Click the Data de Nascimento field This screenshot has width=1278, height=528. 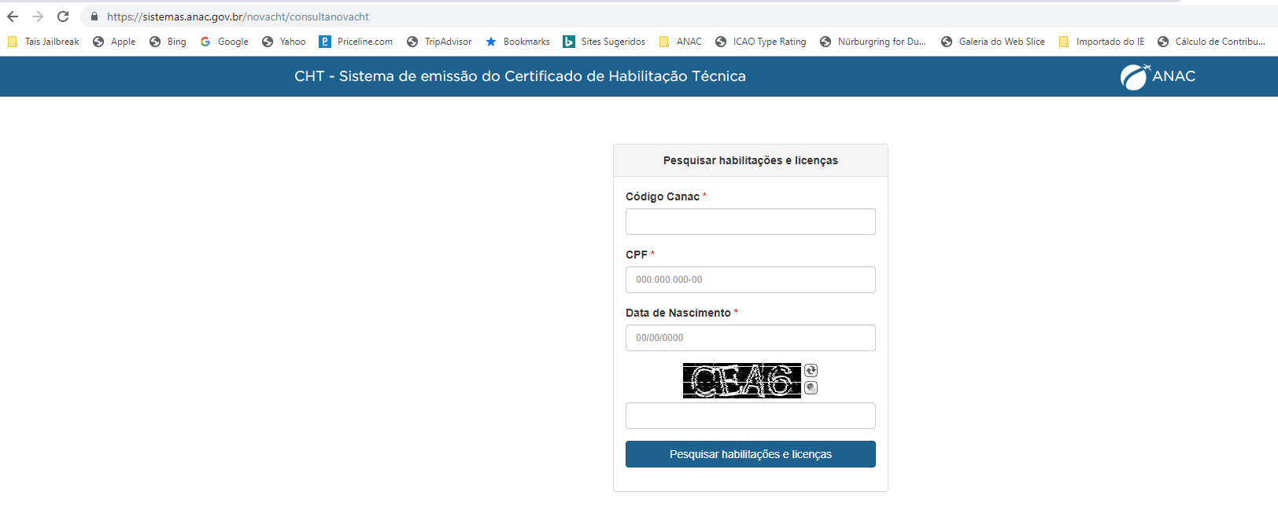tap(750, 338)
